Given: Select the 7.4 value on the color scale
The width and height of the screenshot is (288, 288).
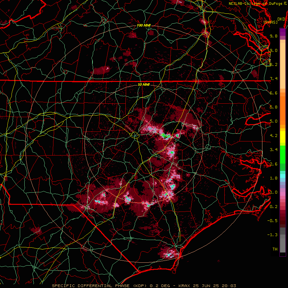Looking at the screenshot, I should tap(274, 79).
